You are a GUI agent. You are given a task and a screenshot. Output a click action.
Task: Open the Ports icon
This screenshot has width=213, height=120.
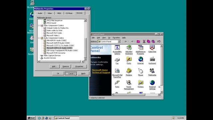coord(117,84)
